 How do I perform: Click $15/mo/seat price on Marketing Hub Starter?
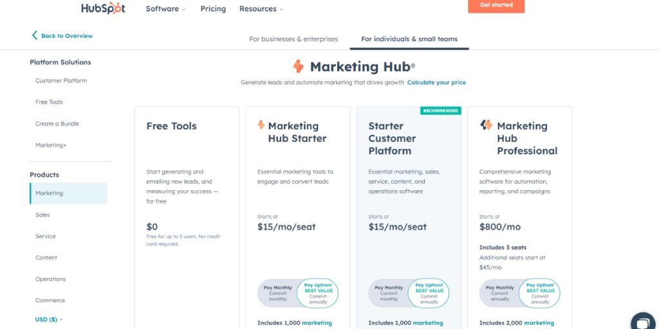click(x=286, y=227)
